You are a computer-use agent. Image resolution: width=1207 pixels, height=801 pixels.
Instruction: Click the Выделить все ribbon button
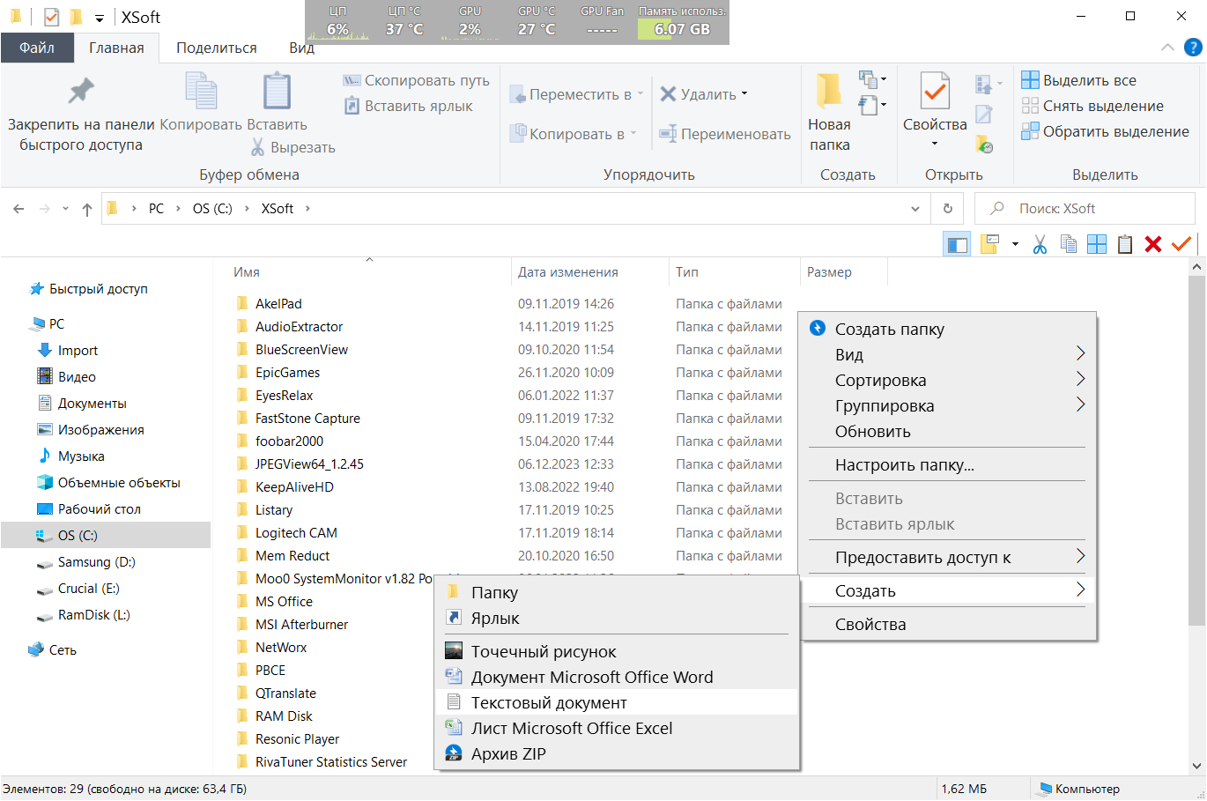pyautogui.click(x=1078, y=80)
